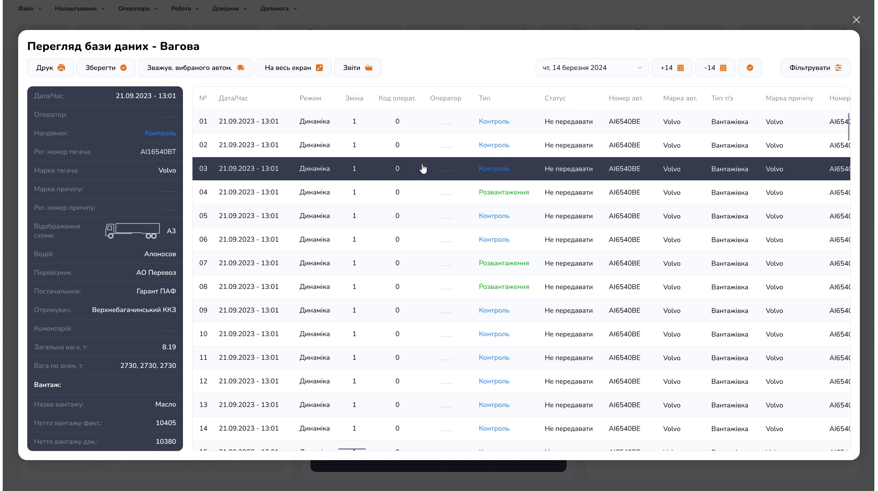The height and width of the screenshot is (491, 878).
Task: Open the Оператори menu
Action: [x=138, y=8]
